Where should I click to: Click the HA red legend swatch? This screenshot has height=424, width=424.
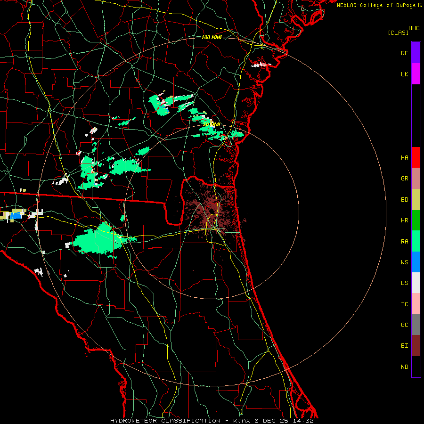tap(416, 157)
